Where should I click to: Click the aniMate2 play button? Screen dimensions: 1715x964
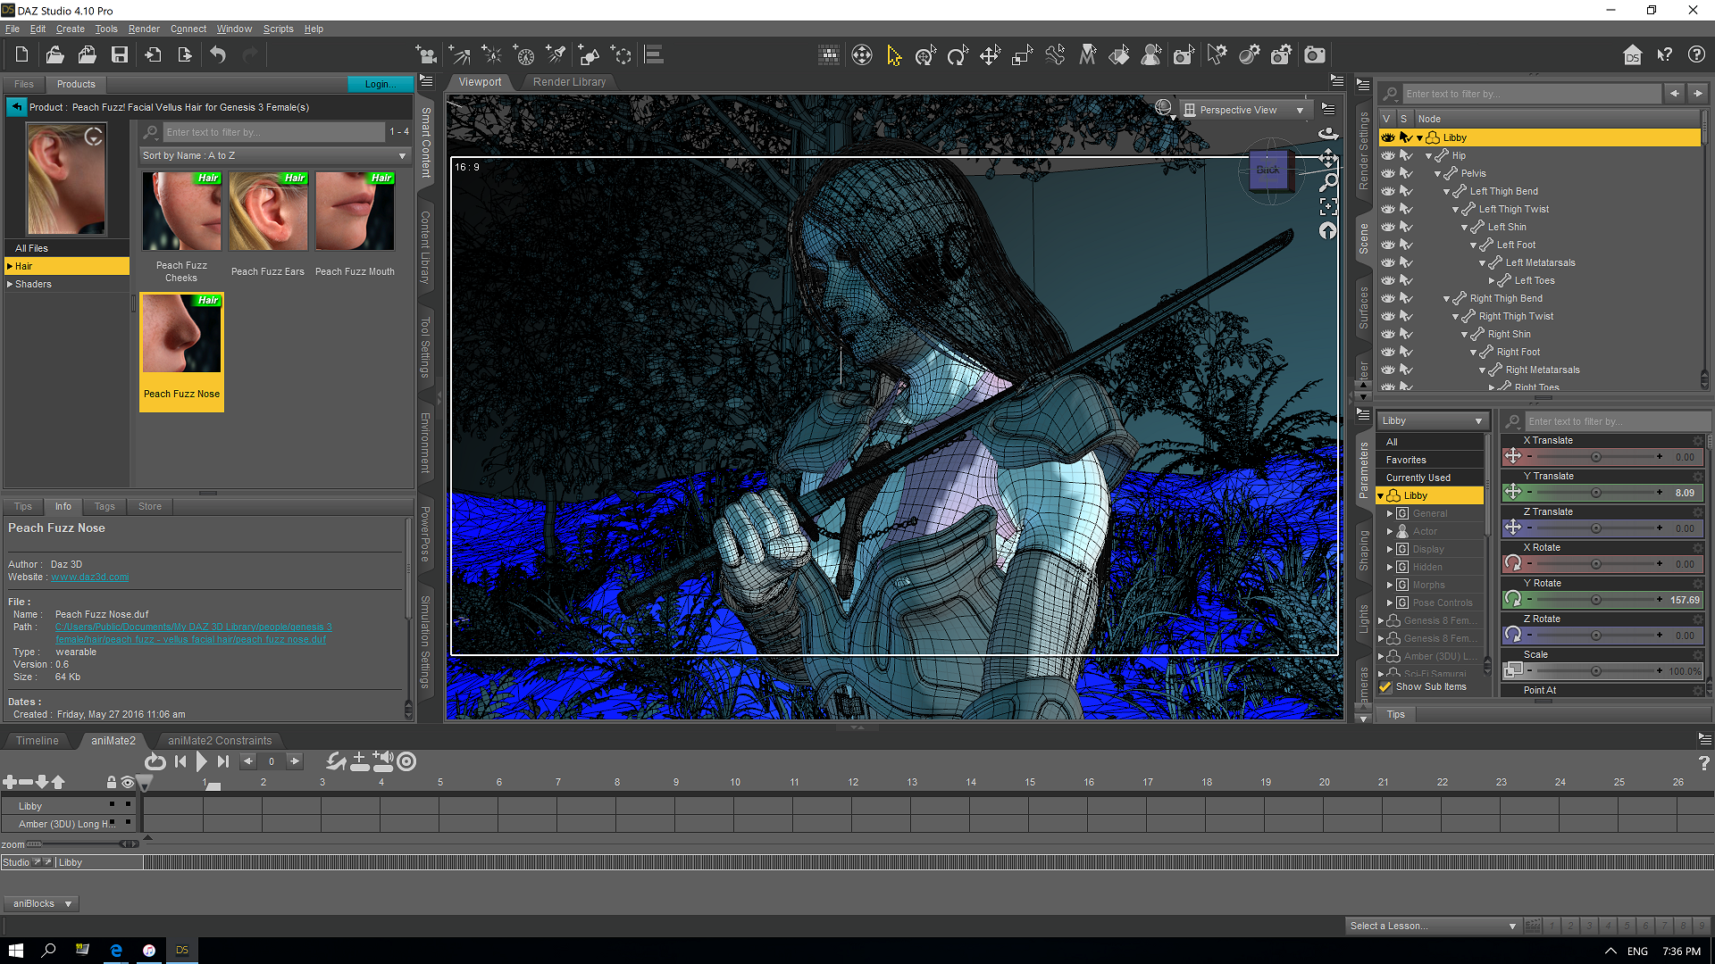point(201,761)
